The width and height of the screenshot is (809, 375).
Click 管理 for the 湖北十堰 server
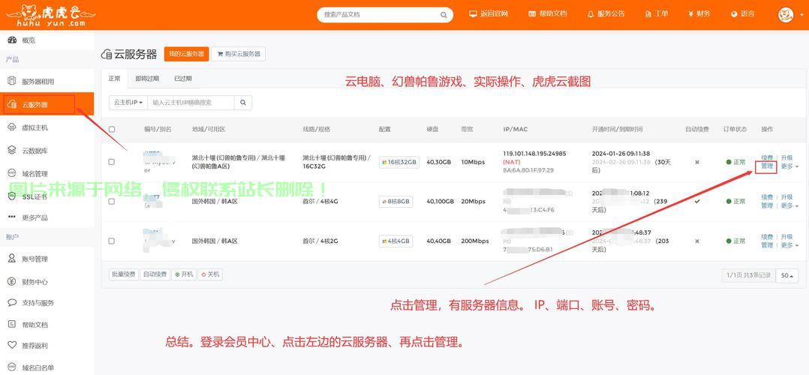coord(767,166)
